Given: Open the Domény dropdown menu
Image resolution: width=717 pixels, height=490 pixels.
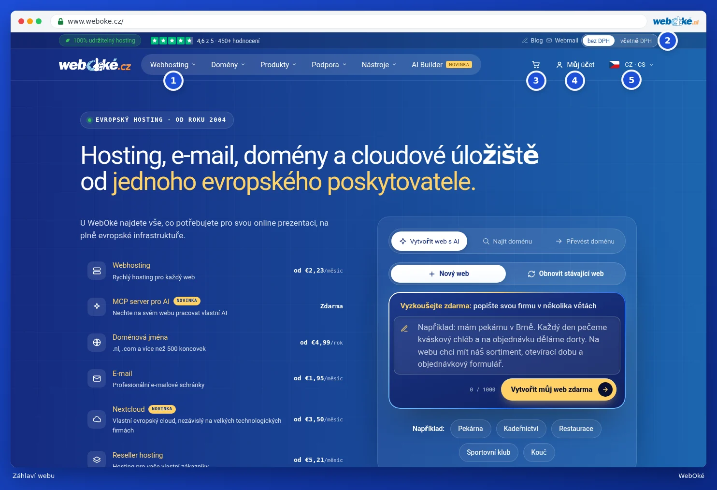Looking at the screenshot, I should click(x=228, y=65).
